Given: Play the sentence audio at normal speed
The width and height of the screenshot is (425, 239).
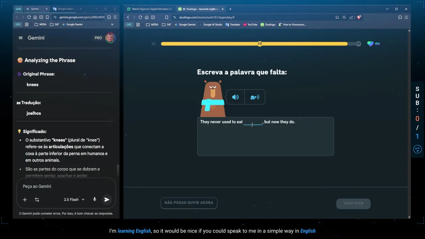Looking at the screenshot, I should click(x=235, y=97).
